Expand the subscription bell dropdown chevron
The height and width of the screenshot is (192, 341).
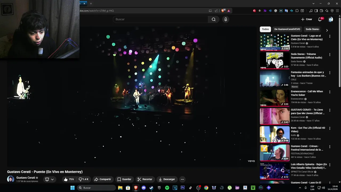[x=52, y=179]
